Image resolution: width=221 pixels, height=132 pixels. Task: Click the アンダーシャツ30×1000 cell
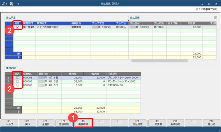[123, 81]
